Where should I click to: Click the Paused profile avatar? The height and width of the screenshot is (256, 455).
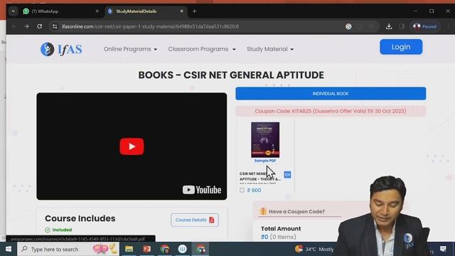[x=425, y=26]
